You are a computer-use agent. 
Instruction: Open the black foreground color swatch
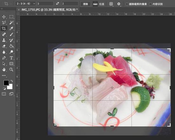coord(6,83)
